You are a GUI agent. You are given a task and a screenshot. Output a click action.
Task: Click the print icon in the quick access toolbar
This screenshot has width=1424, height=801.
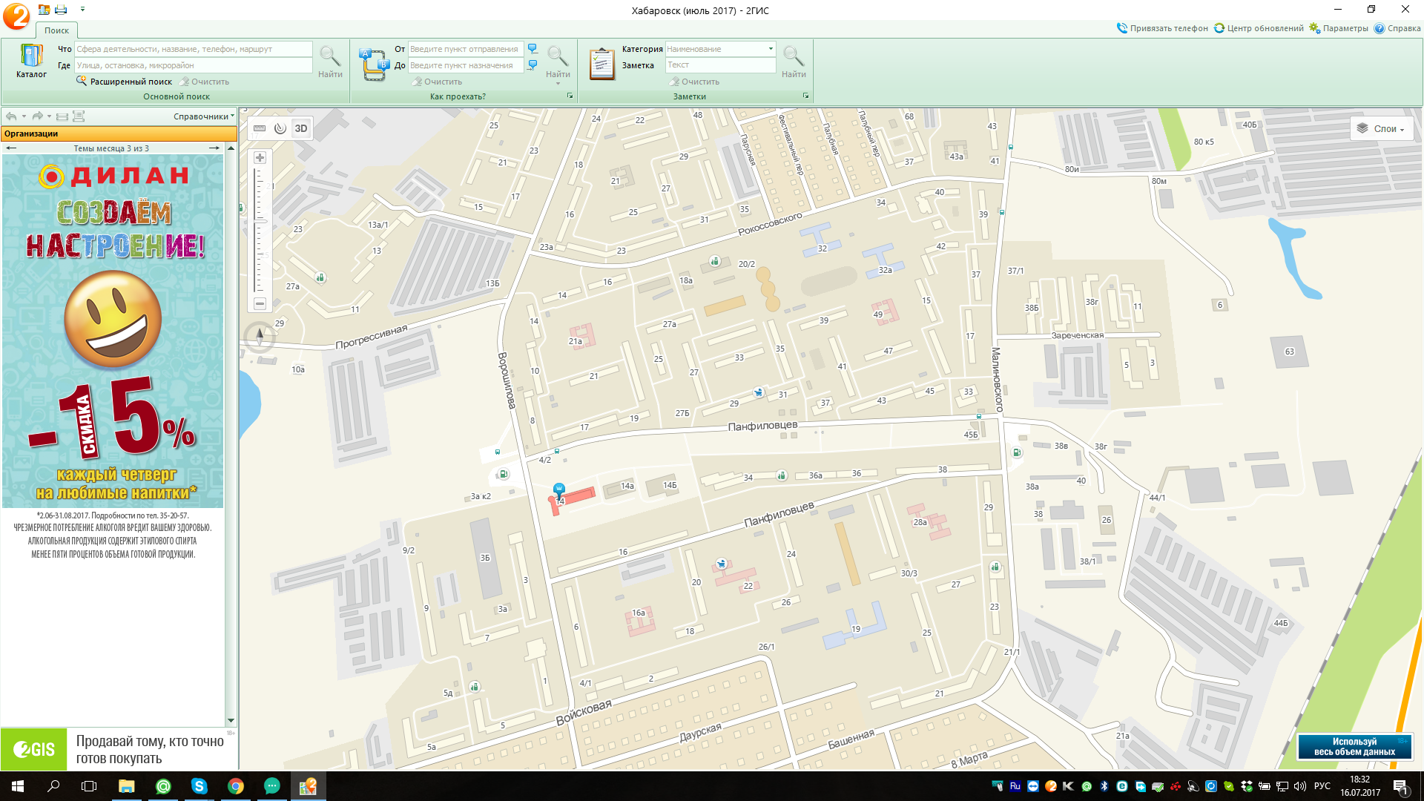[x=61, y=10]
